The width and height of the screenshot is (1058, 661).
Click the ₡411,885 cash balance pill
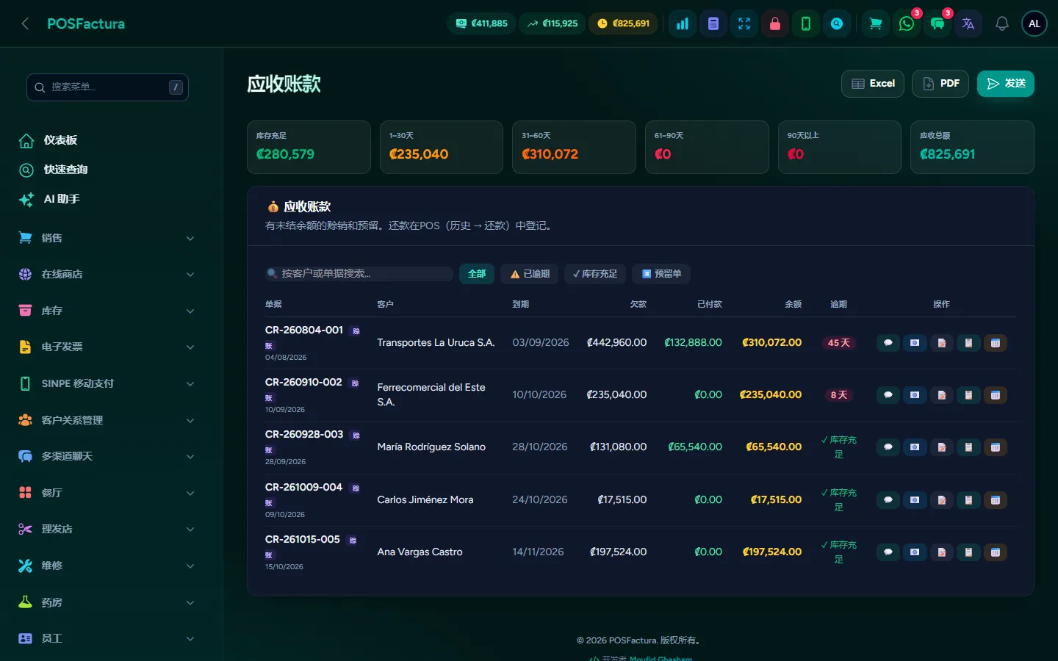[x=481, y=24]
